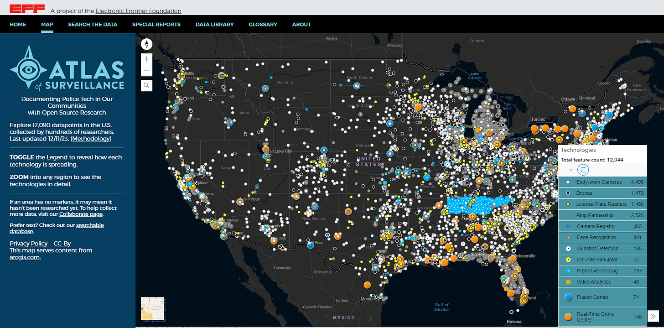Click the 'Montana' label on the map

pyautogui.click(x=285, y=82)
